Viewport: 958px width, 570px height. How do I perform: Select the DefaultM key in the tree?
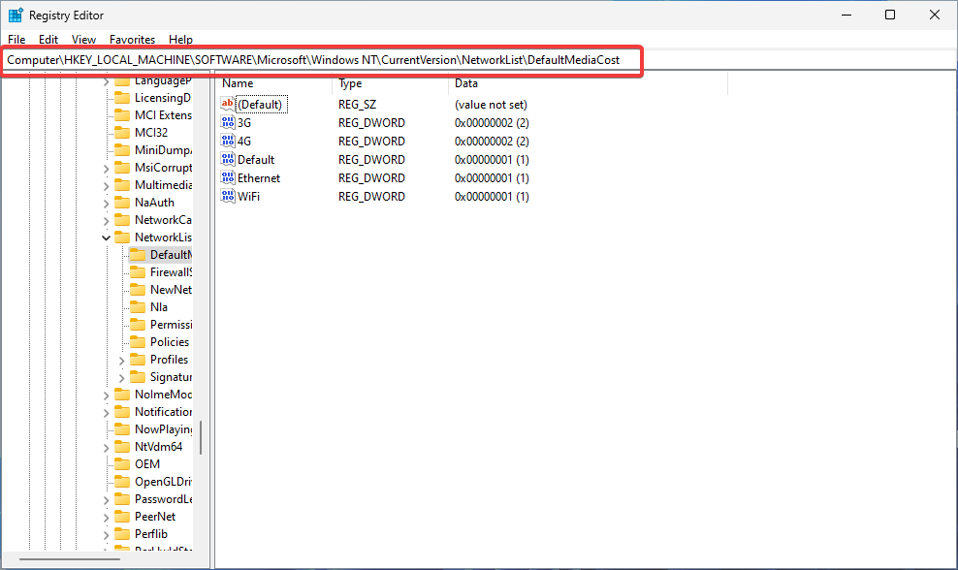tap(171, 255)
